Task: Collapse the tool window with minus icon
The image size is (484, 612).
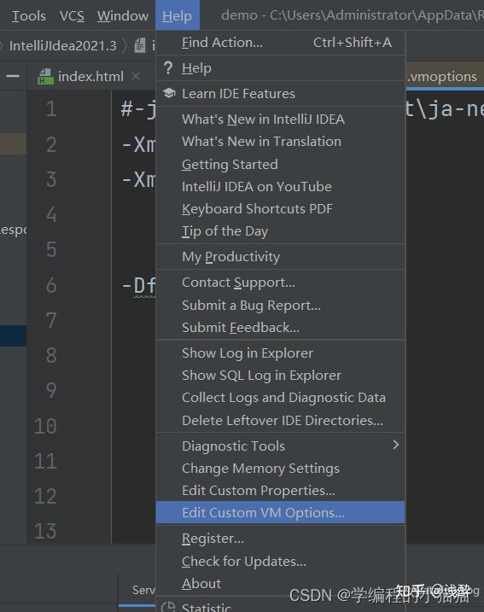Action: click(13, 76)
